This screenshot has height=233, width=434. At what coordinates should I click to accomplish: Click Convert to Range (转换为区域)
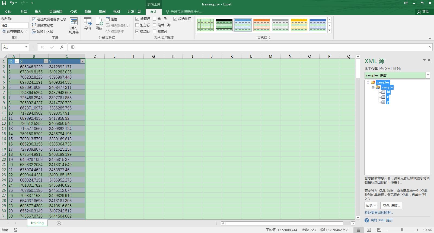pos(43,31)
